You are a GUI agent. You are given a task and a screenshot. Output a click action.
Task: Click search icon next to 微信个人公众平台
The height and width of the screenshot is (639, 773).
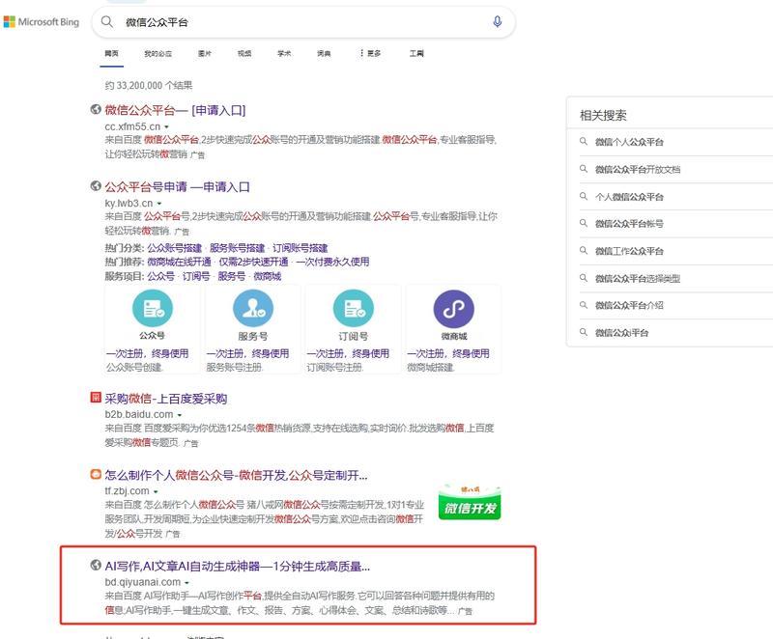(x=584, y=141)
